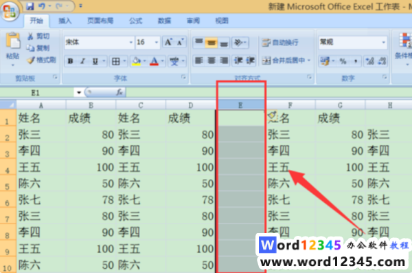Decrease the indent

tap(238, 61)
